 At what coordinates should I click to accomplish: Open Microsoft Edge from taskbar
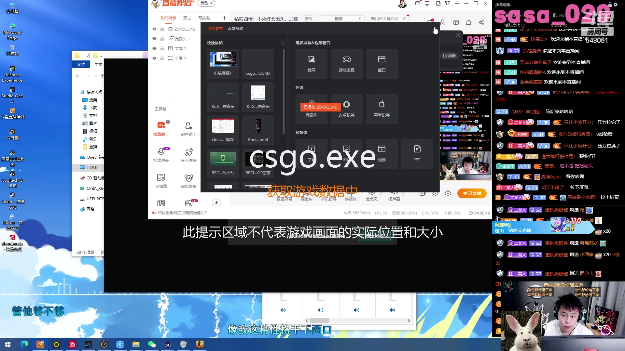pyautogui.click(x=24, y=344)
